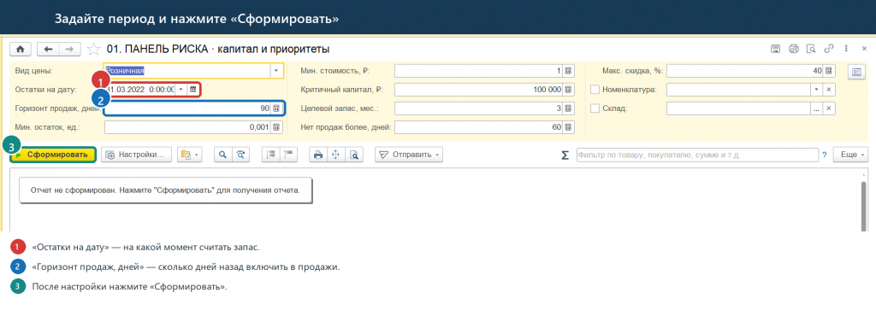Open calculator for Критичный капитал field
The image size is (876, 316).
[x=568, y=89]
